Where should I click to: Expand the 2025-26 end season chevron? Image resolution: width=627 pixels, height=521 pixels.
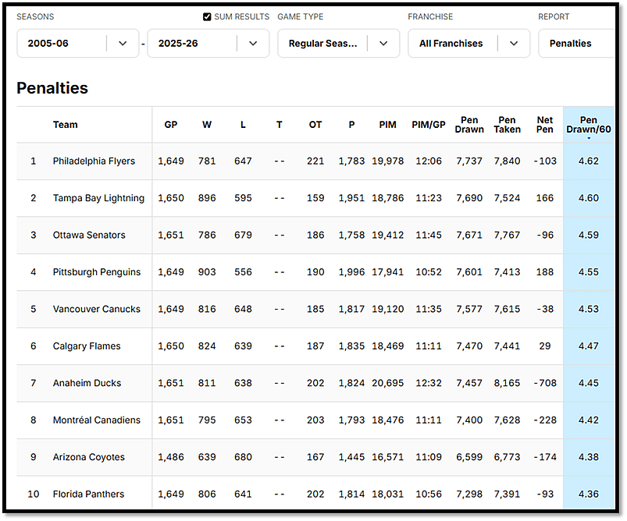pyautogui.click(x=253, y=43)
